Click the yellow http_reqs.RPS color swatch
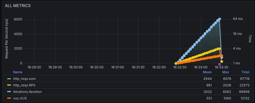Viewport: 255px width, 103px height. click(9, 85)
